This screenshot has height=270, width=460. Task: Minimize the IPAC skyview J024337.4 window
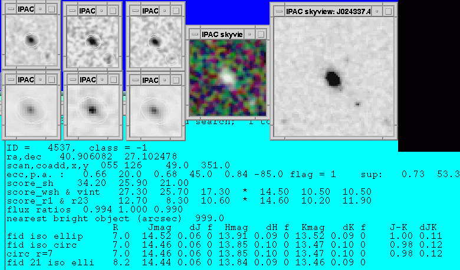click(377, 12)
